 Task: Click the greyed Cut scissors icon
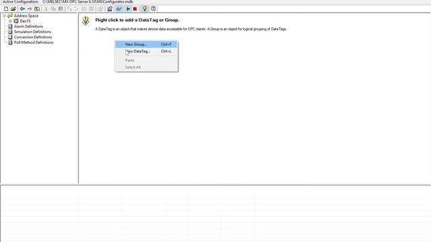click(46, 9)
